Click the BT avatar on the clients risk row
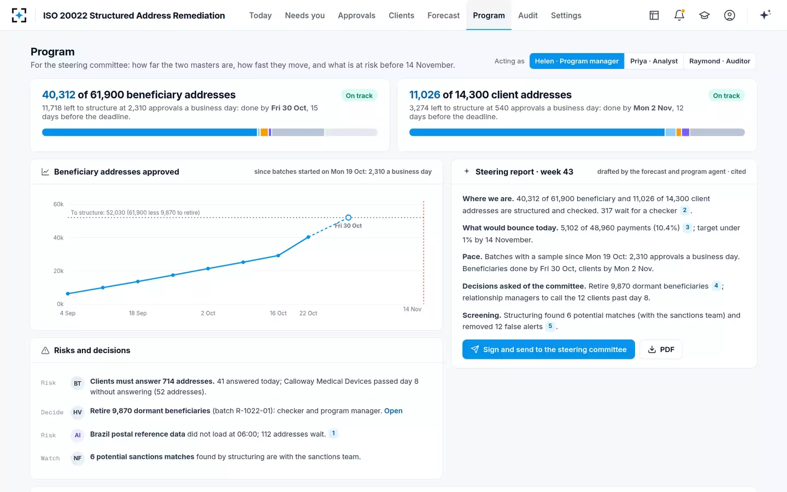This screenshot has width=787, height=492. pos(78,383)
